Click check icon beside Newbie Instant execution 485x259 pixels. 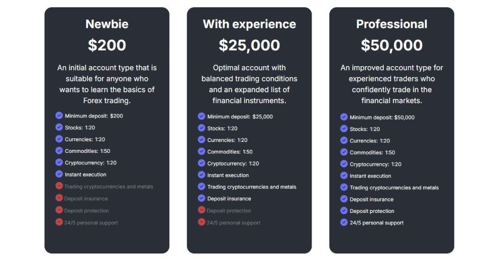coord(59,174)
